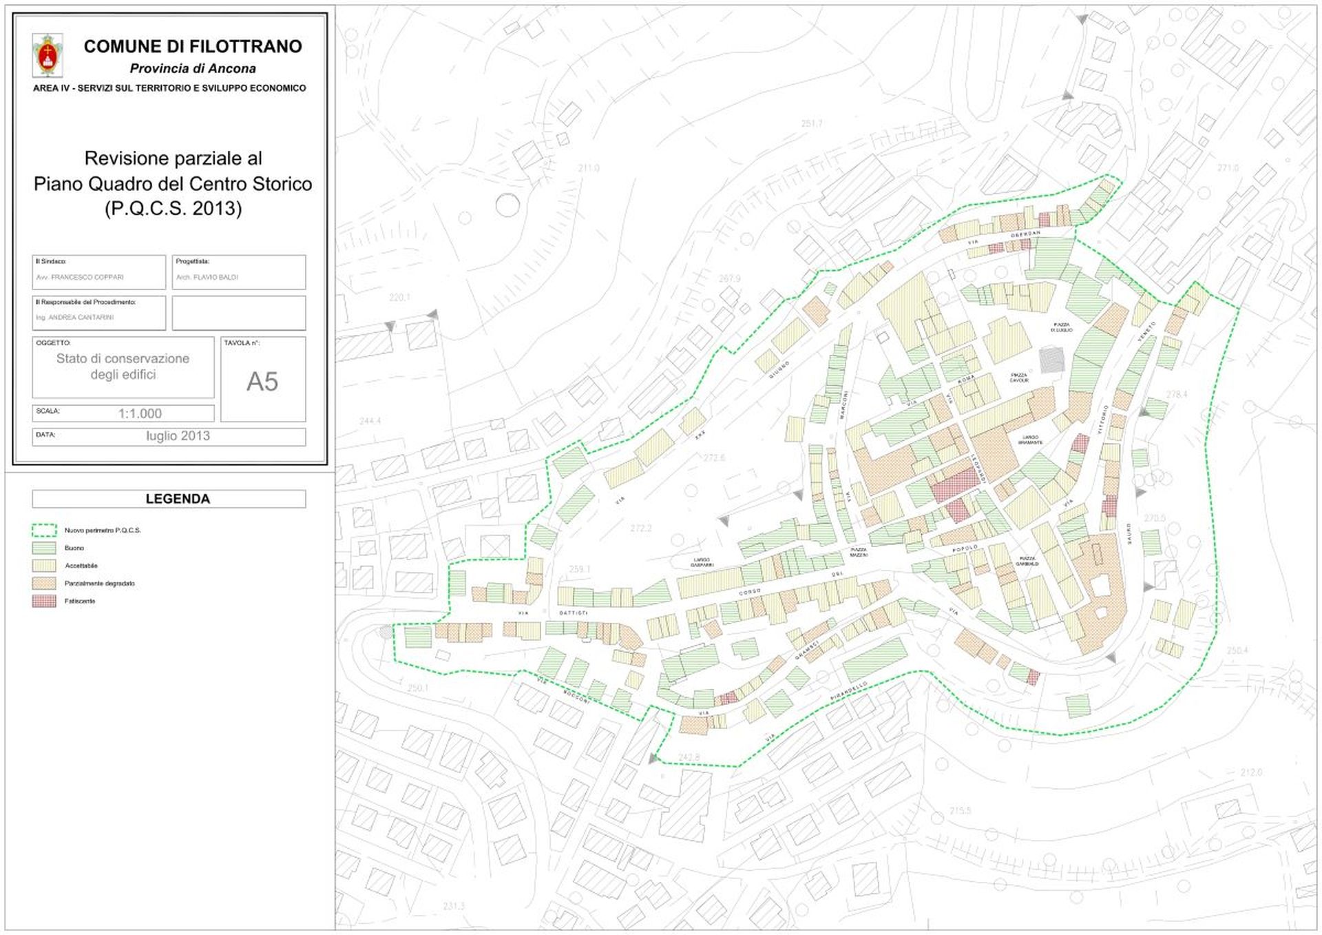Click the Piazza Garibaldi label on map
Viewport: 1322px width, 935px height.
pyautogui.click(x=1027, y=561)
